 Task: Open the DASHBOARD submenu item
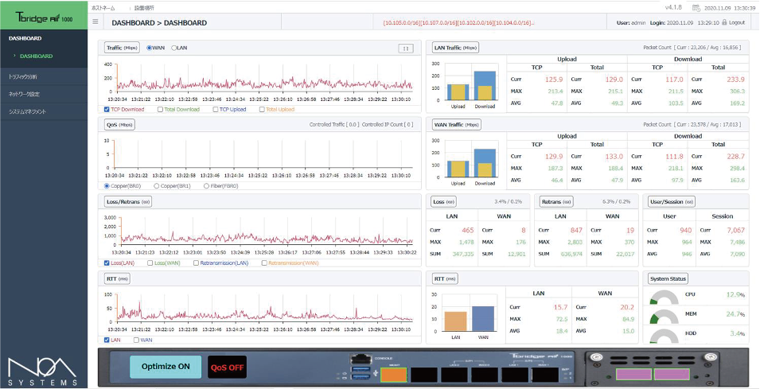(x=37, y=56)
